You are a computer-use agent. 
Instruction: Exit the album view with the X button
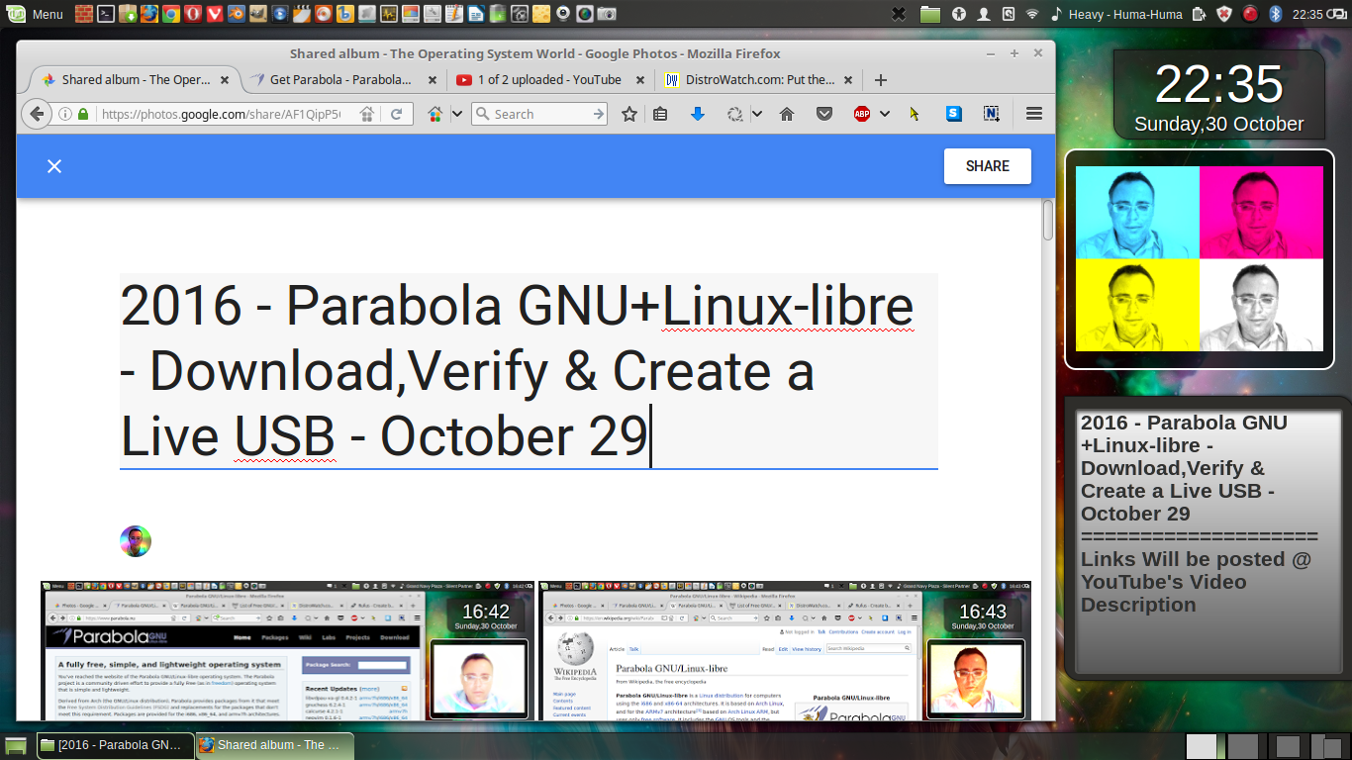(x=54, y=166)
